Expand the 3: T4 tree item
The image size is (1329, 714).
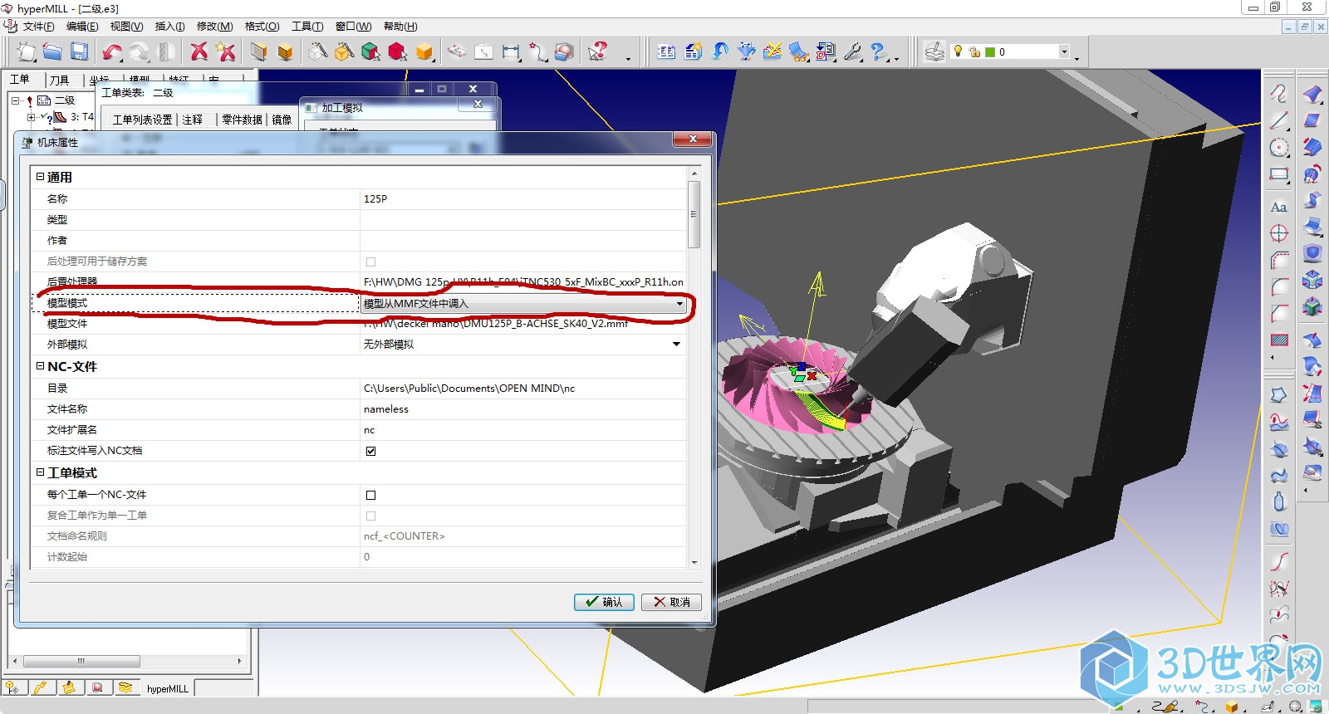pyautogui.click(x=31, y=117)
